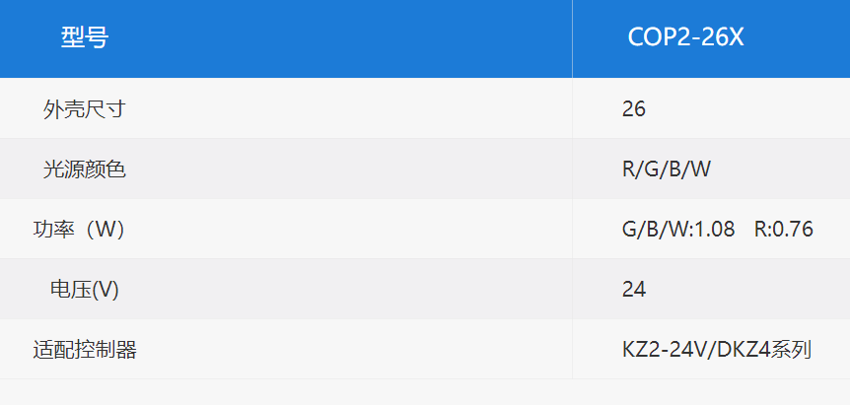Click the 型号 header cell
The image size is (850, 405).
85,37
